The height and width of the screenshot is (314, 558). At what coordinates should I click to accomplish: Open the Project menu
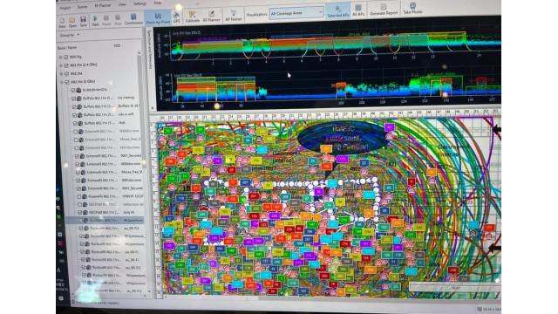point(65,8)
